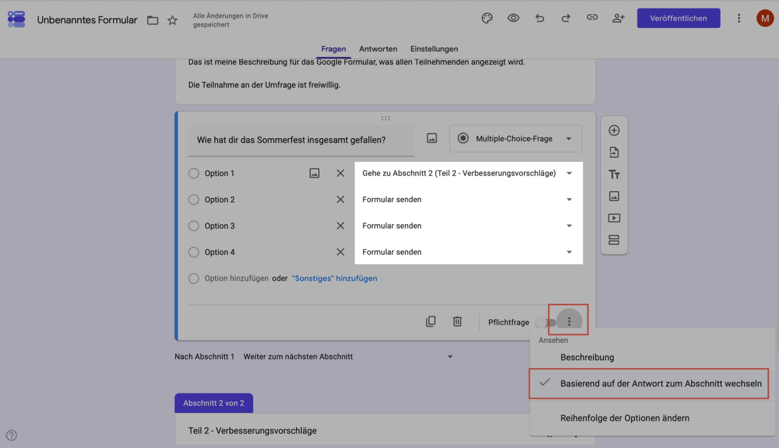The height and width of the screenshot is (448, 779).
Task: Click the form title Unbenanntes Formular
Action: tap(87, 20)
